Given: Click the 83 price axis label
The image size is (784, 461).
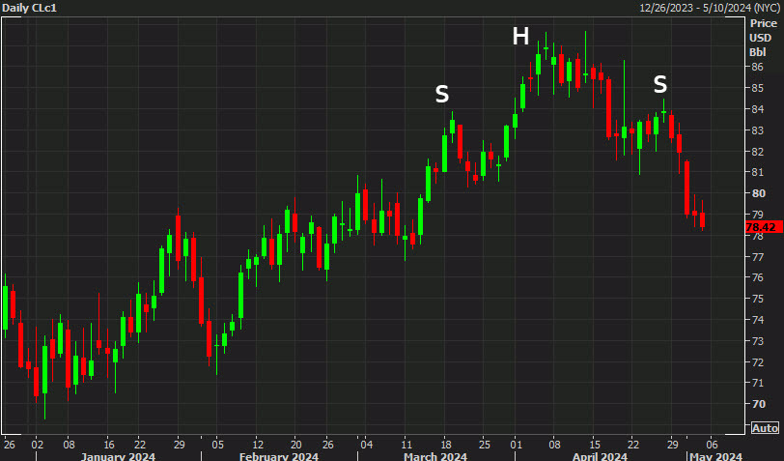Looking at the screenshot, I should pos(757,130).
